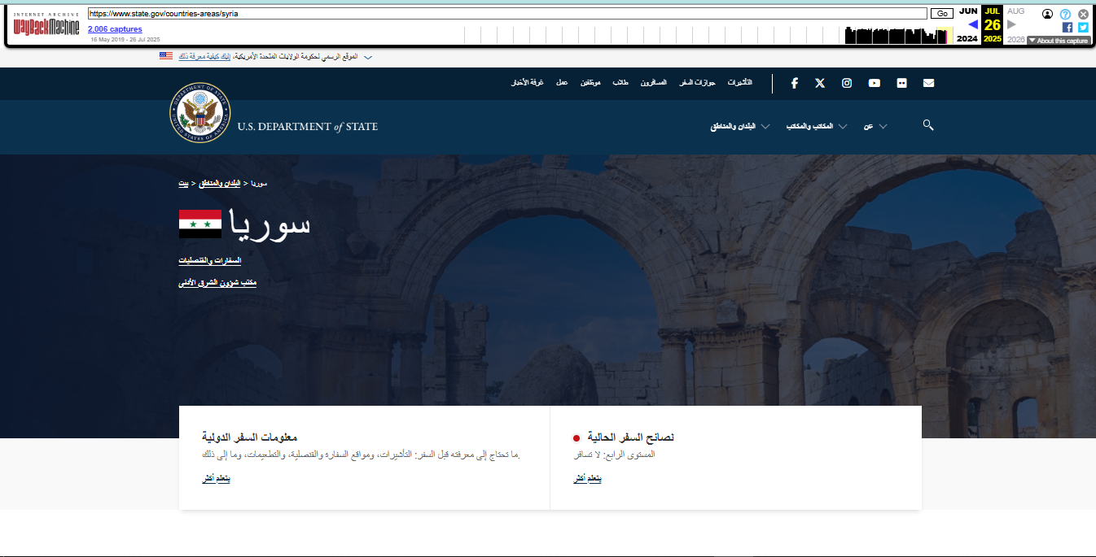Expand official government website notice chevron

click(x=368, y=57)
